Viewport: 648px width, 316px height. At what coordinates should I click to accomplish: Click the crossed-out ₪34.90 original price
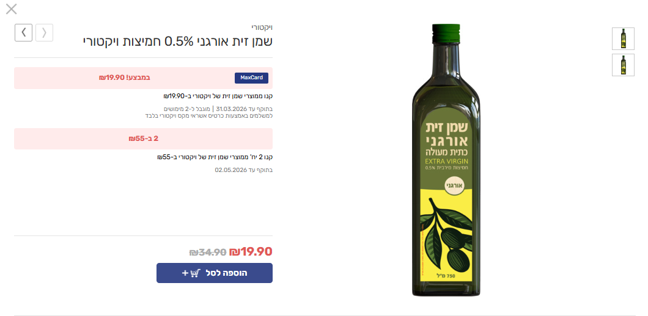tap(207, 252)
